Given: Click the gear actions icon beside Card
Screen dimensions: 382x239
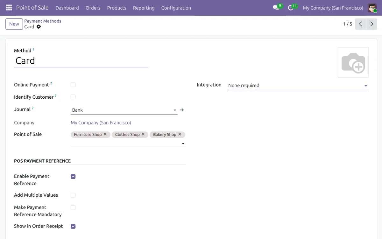Looking at the screenshot, I should pyautogui.click(x=39, y=27).
